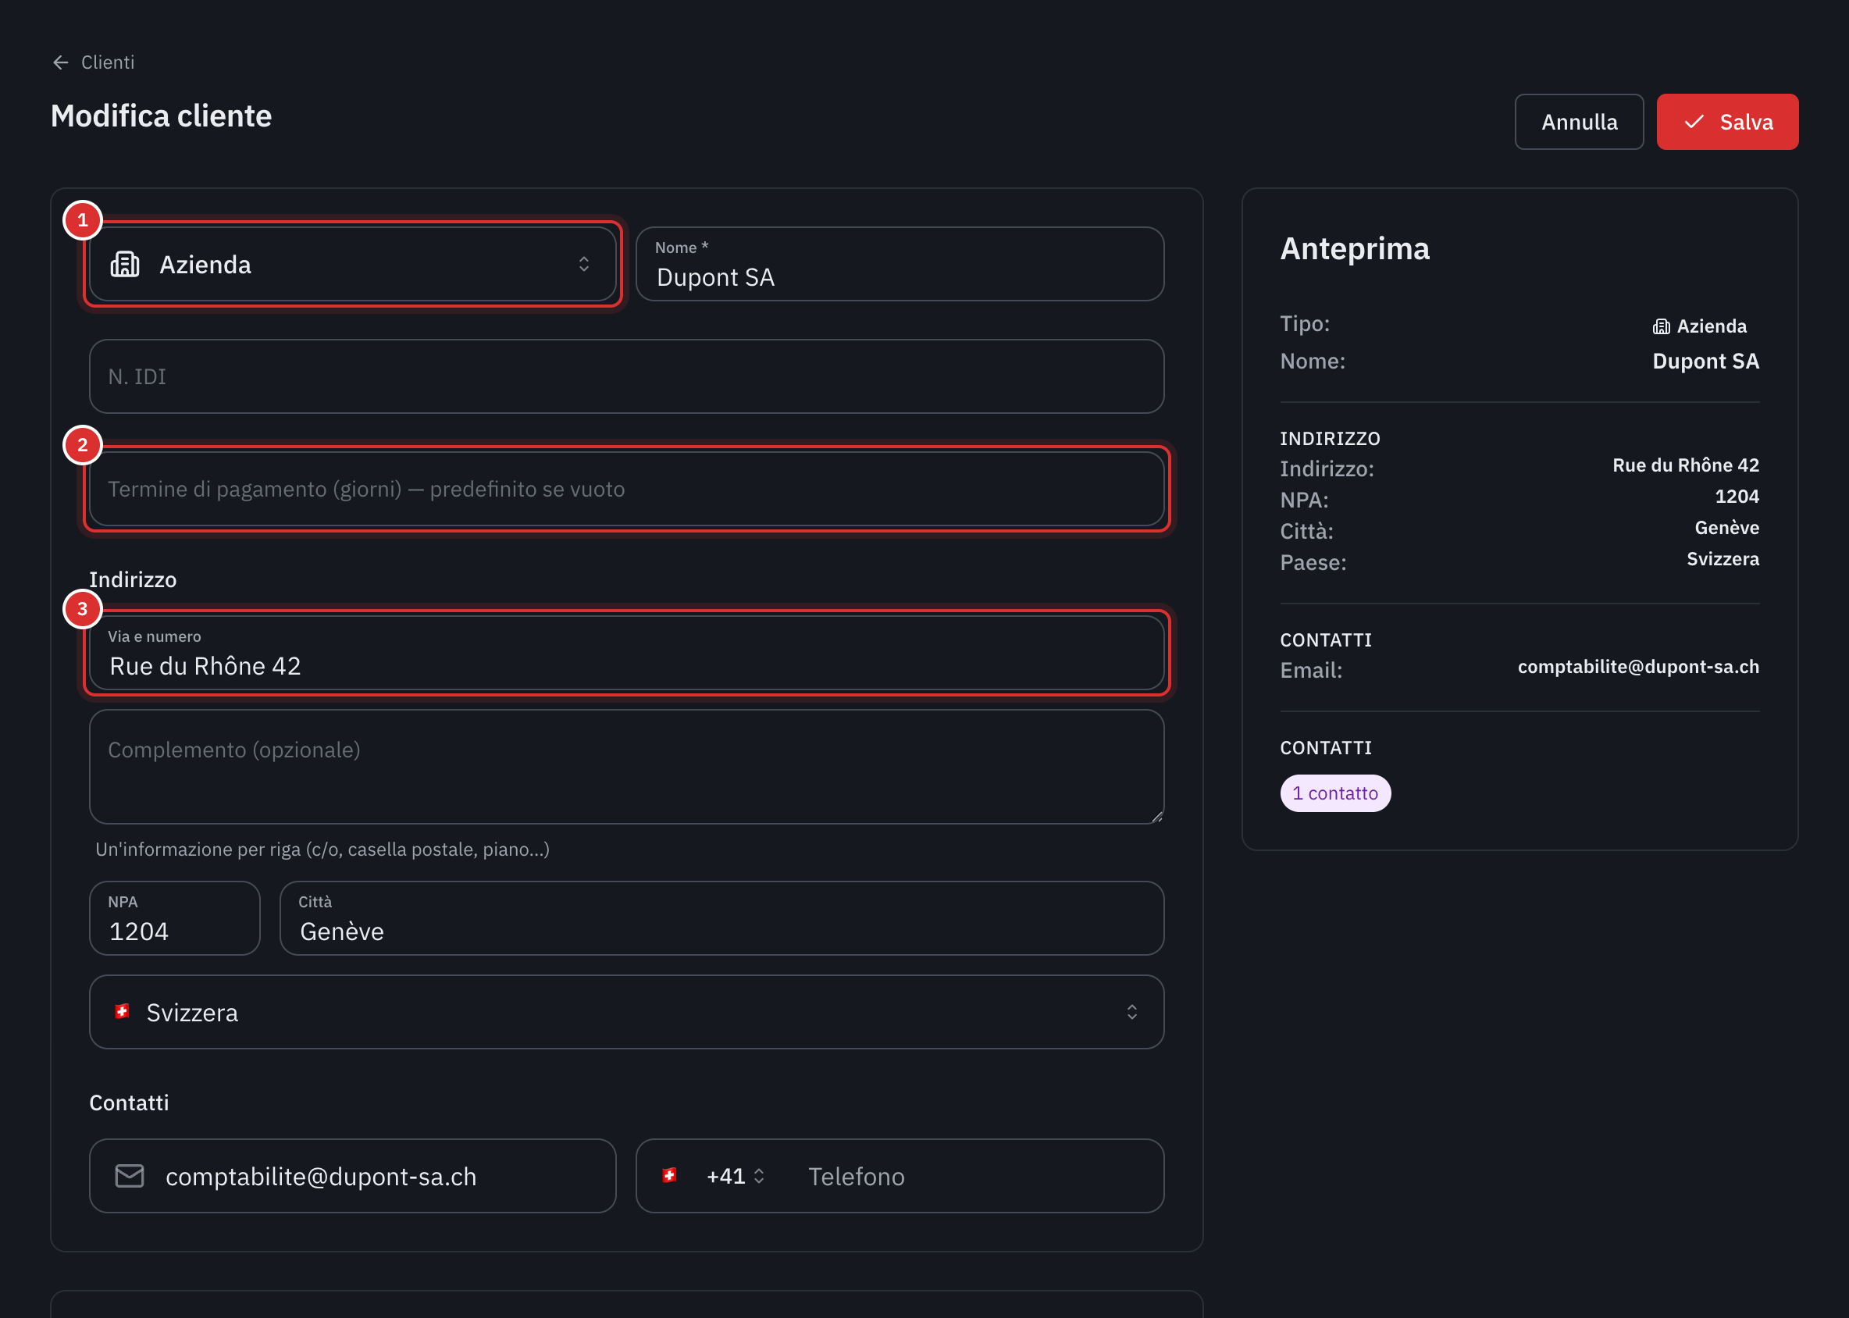Click the preview email comptabilite@dupont-sa.ch

point(1638,666)
